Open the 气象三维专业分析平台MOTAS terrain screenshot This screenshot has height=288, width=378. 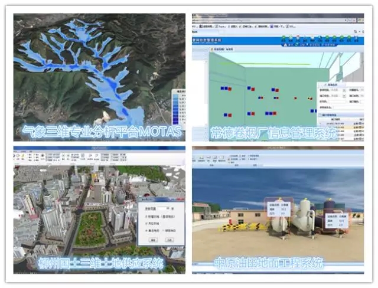pyautogui.click(x=99, y=77)
